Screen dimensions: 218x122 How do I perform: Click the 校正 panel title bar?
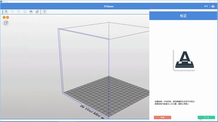pyautogui.click(x=183, y=15)
